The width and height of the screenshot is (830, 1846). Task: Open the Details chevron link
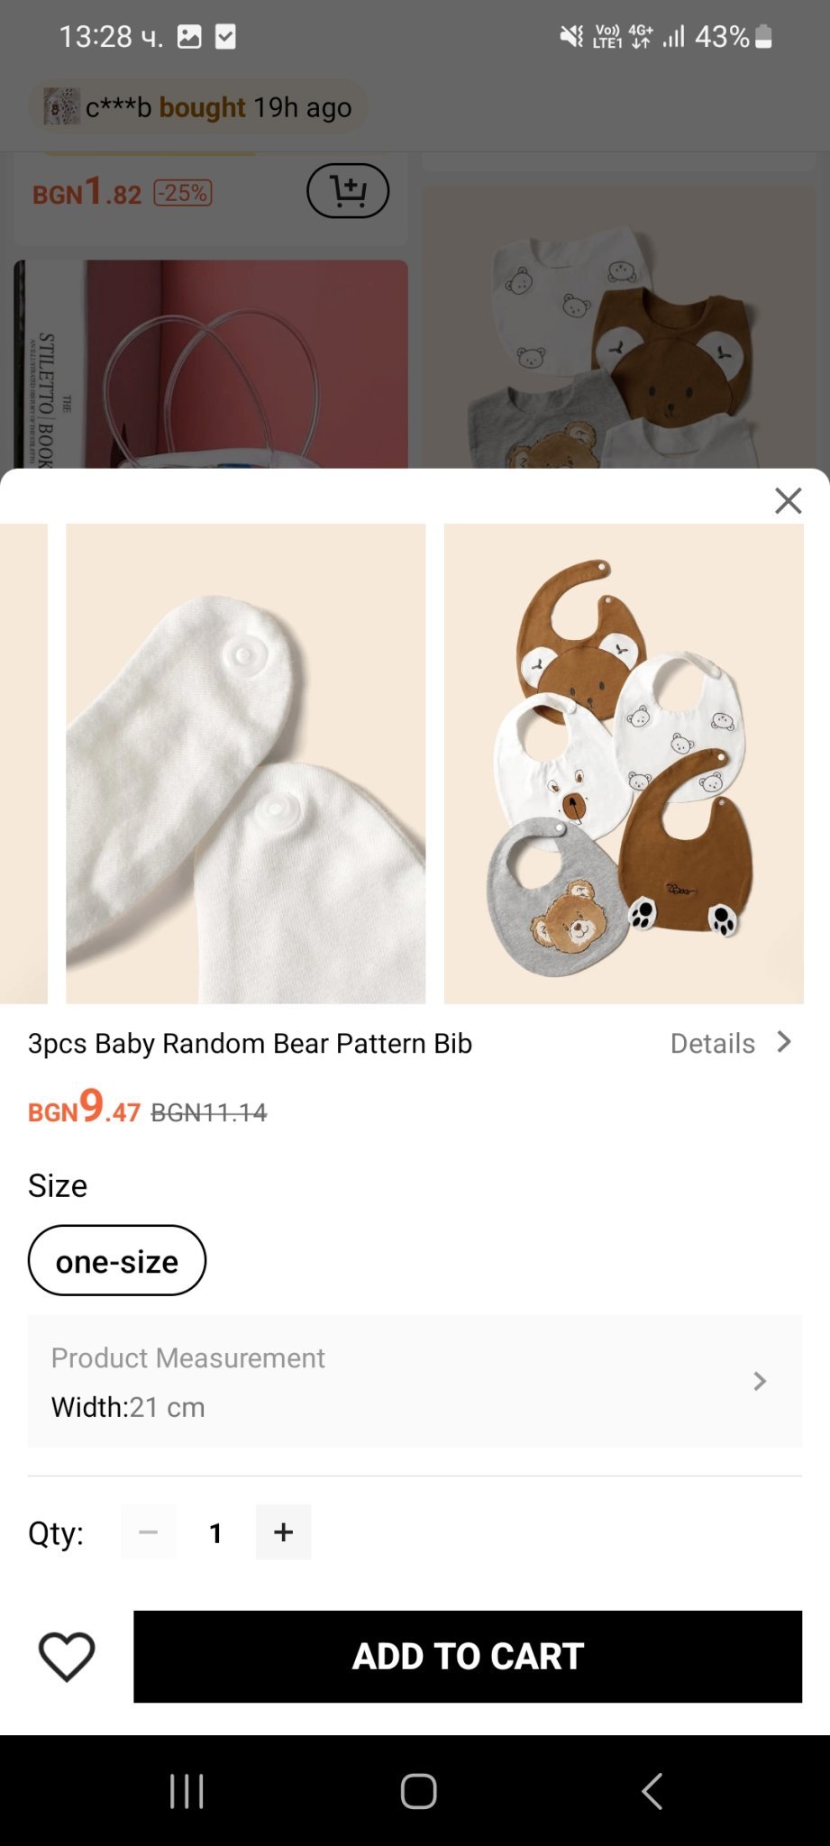731,1043
